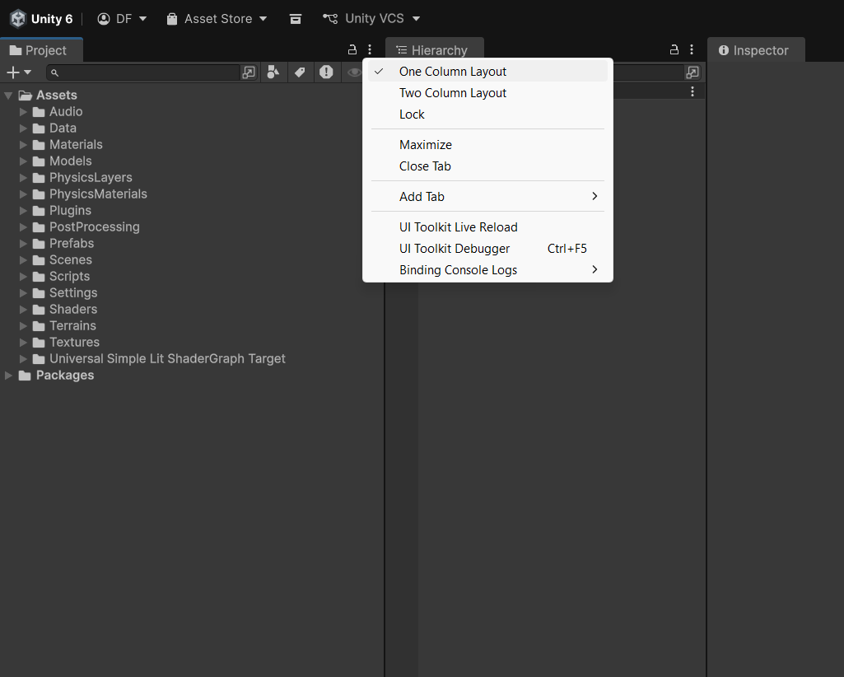Screen dimensions: 844x677
Task: Select the Shaders folder
Action: (73, 309)
